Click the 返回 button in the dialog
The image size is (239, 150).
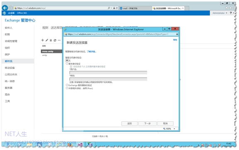coord(129,124)
